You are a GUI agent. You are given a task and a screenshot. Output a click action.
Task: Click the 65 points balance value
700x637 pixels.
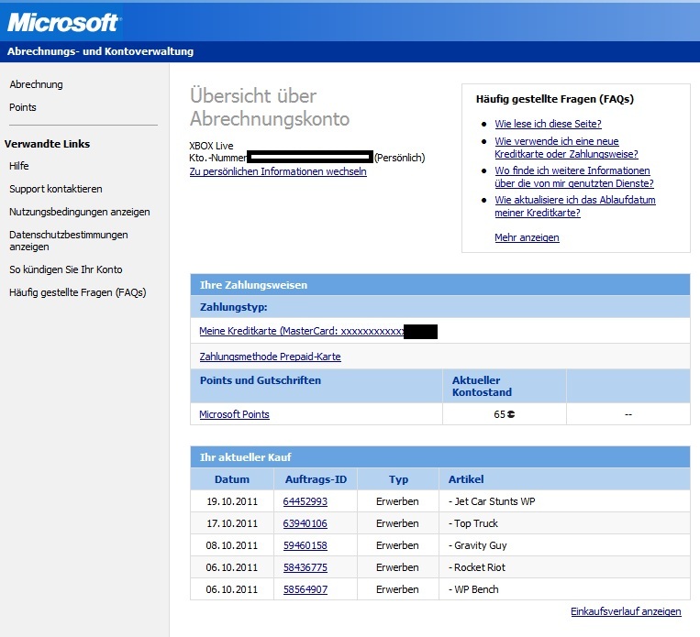(499, 414)
